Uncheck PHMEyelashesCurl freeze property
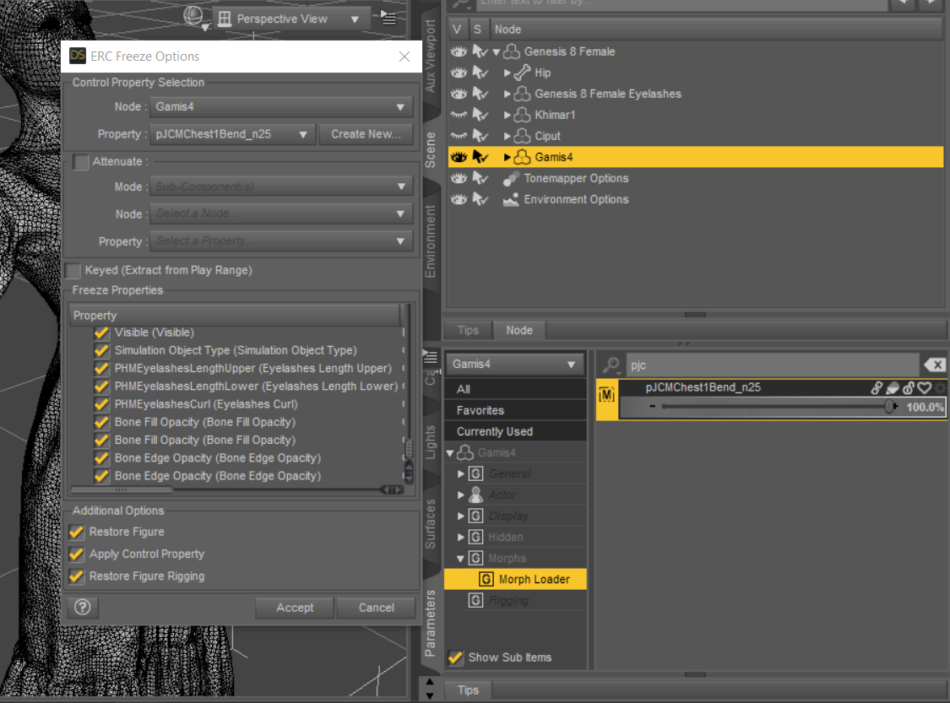 tap(101, 404)
